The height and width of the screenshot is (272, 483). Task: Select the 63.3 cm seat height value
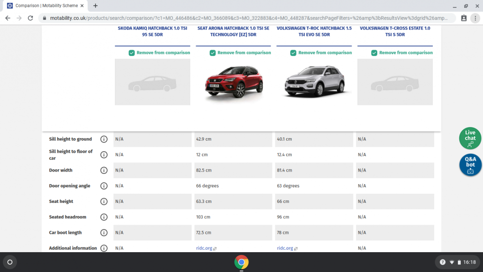pyautogui.click(x=204, y=201)
